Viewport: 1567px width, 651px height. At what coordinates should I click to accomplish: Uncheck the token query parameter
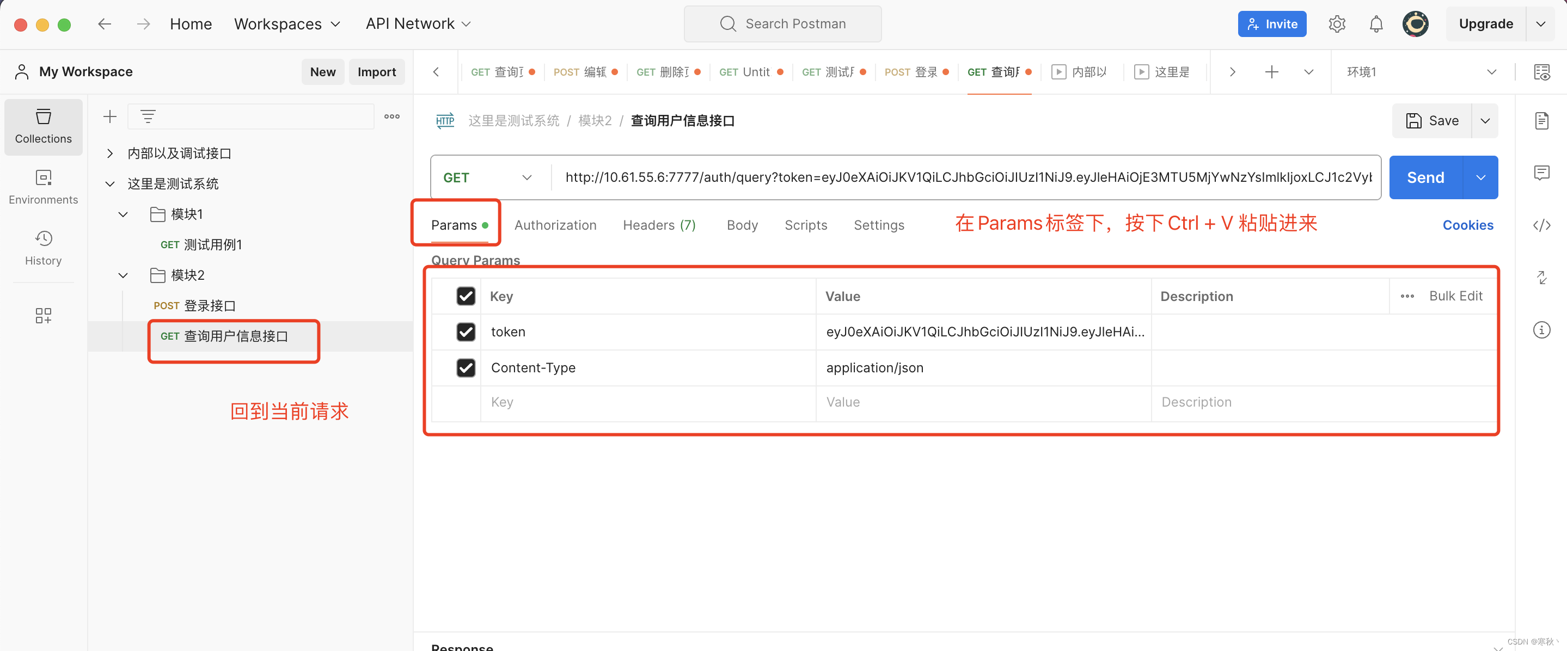click(466, 331)
